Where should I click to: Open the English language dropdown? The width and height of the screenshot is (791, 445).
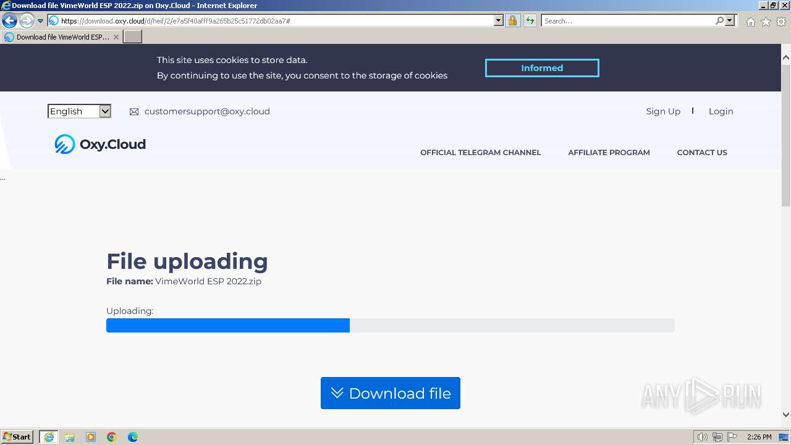coord(79,111)
